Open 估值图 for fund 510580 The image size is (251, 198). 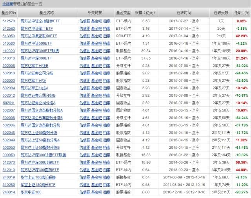point(85,43)
